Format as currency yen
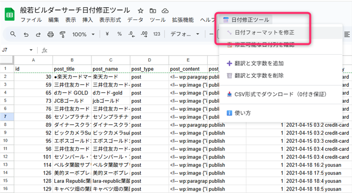Viewport: 352px width, 193px height. click(107, 34)
